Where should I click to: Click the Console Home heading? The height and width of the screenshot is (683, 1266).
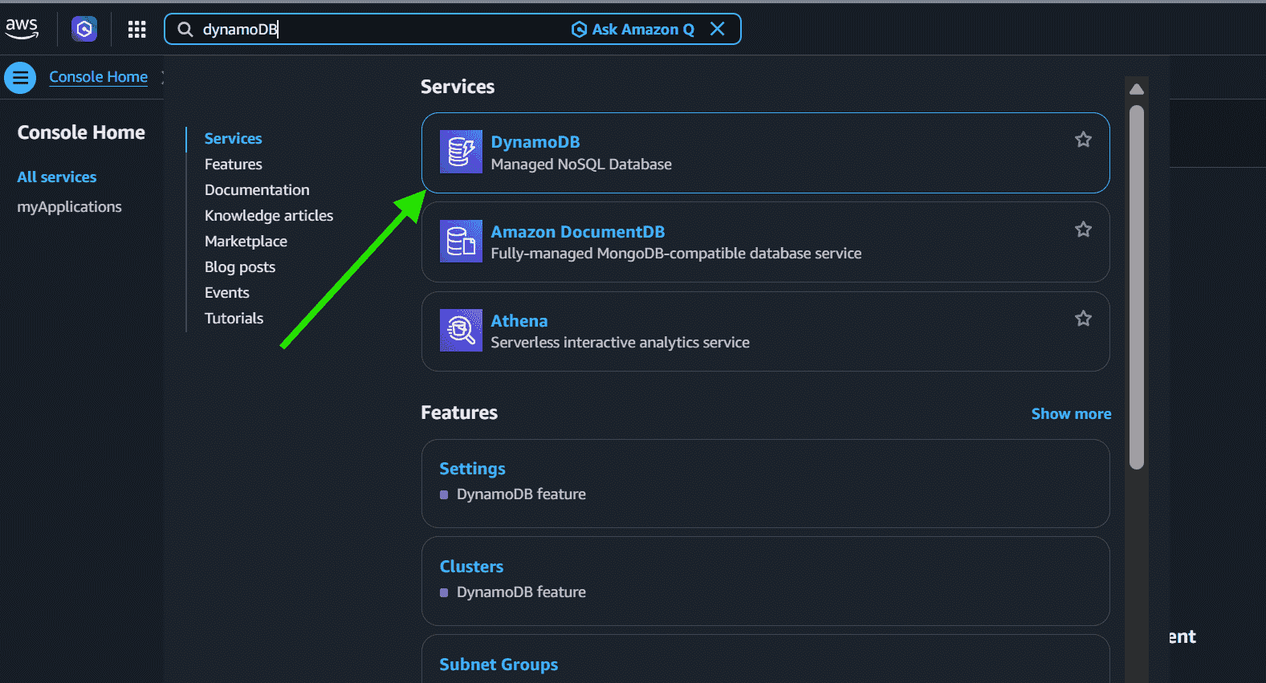[81, 132]
